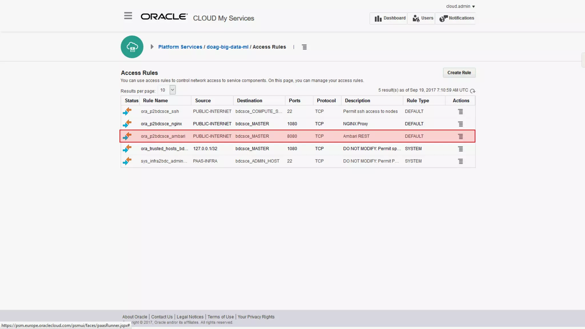Open actions menu for sys_infra2bdc_admin rule
Screen dimensions: 585x329
point(460,161)
